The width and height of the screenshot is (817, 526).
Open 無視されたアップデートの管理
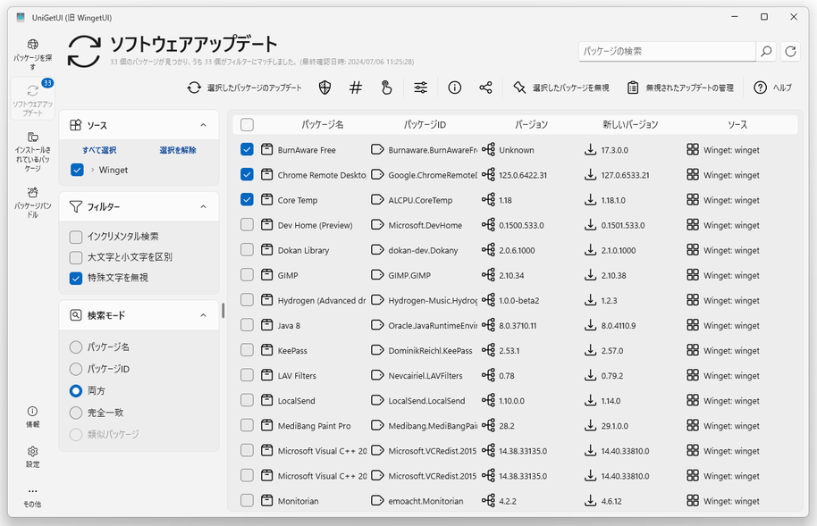(x=680, y=88)
